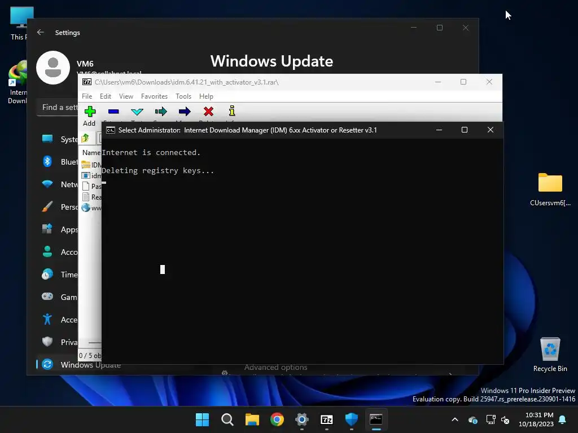Open the Tools menu in 7-Zip
Screen dimensions: 578x433
pyautogui.click(x=183, y=96)
